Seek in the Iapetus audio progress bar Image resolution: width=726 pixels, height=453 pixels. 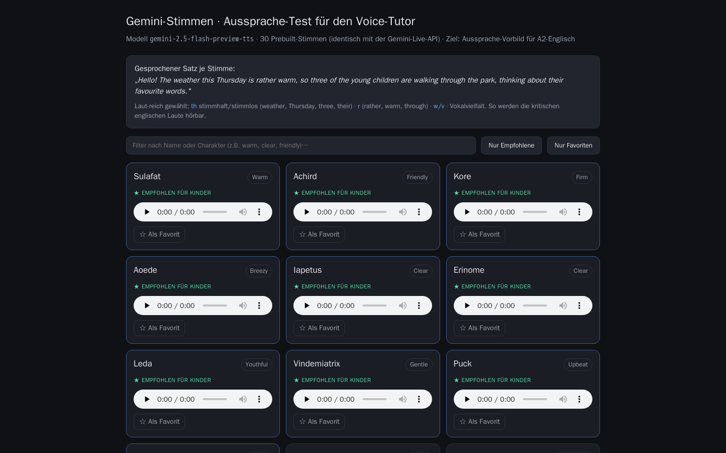pyautogui.click(x=375, y=306)
